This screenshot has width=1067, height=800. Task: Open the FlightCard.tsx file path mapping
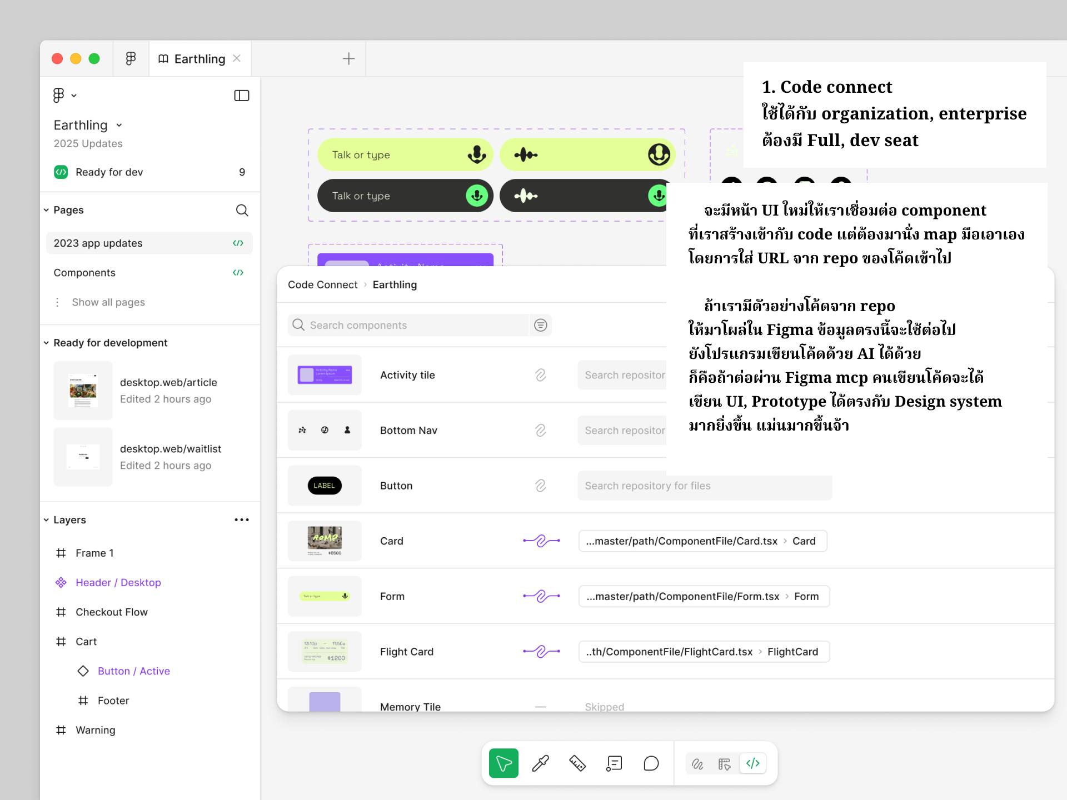pos(704,652)
